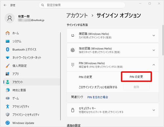Select システム in the sidebar
This screenshot has width=164, height=127.
tap(32, 41)
